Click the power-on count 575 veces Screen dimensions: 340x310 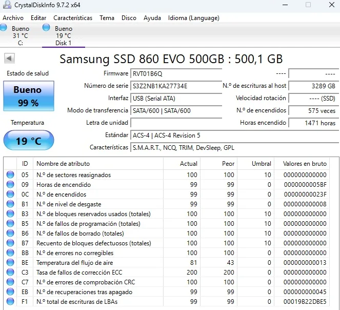(314, 111)
